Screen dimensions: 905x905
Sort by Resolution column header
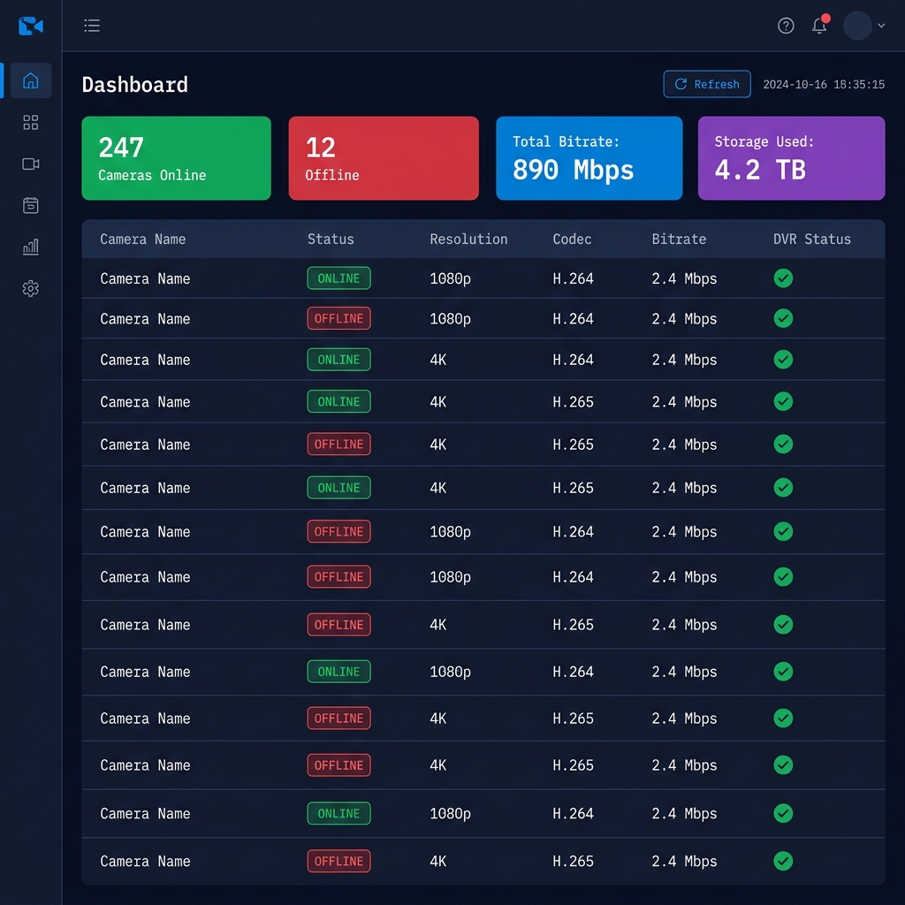468,239
